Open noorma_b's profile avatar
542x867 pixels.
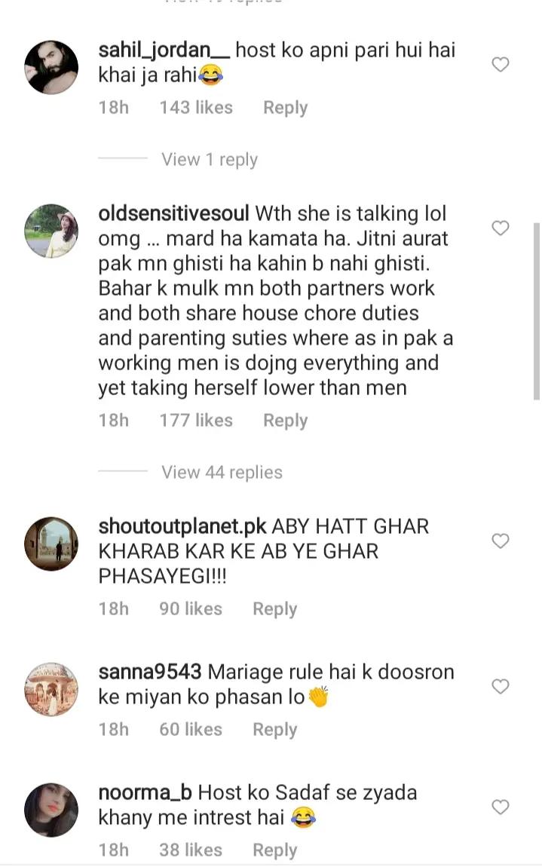tap(51, 810)
